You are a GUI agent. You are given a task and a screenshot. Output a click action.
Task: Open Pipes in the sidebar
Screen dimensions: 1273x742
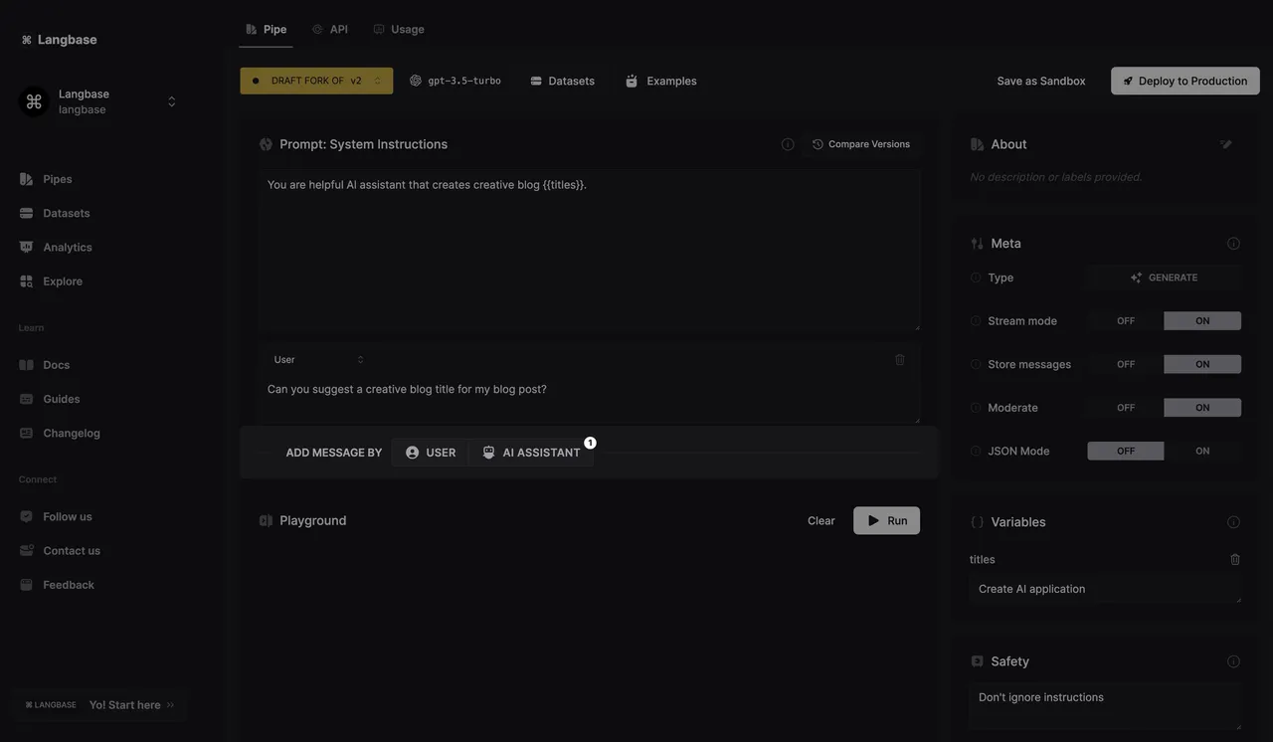pyautogui.click(x=58, y=179)
